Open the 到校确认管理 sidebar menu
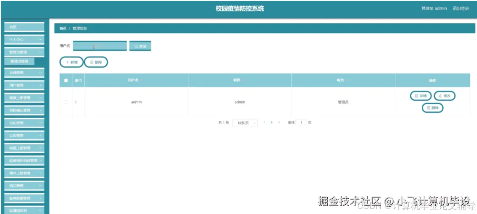This screenshot has height=214, width=477. point(24,110)
